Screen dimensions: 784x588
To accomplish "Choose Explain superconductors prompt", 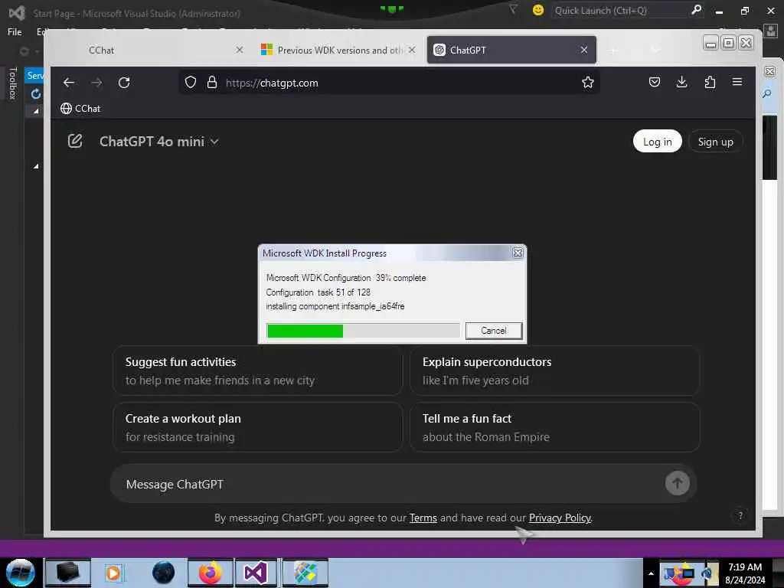I will click(554, 371).
